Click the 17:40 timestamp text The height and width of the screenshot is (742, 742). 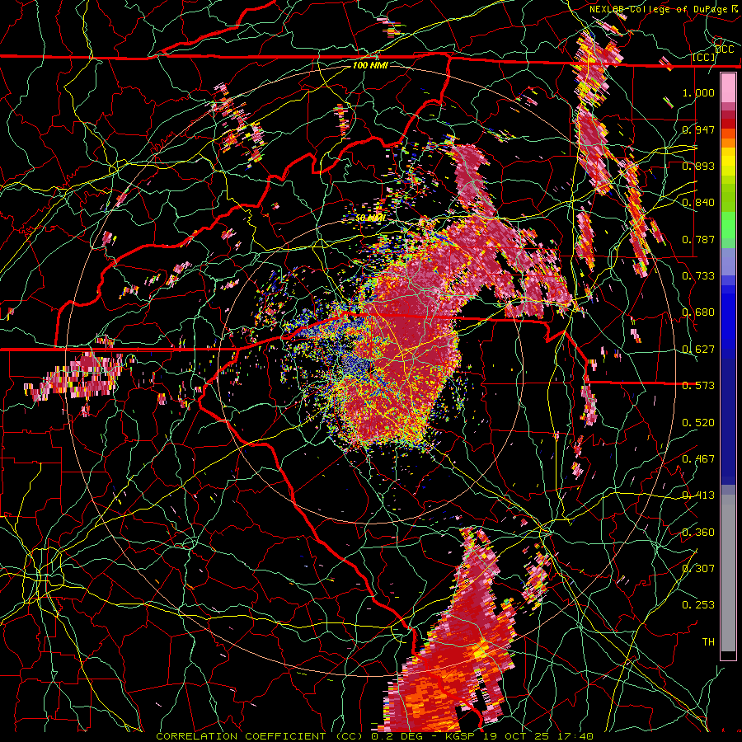coord(574,736)
